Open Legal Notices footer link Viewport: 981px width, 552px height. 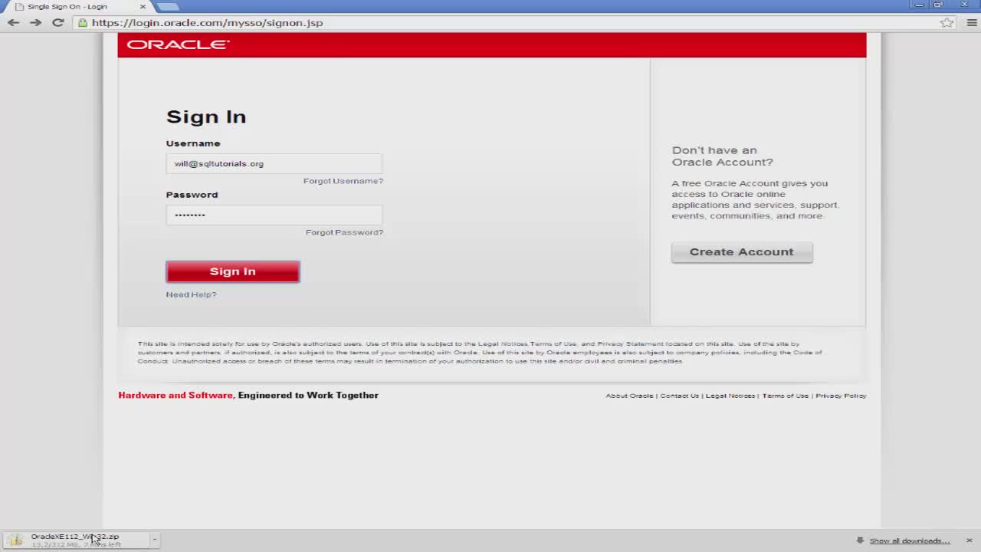[730, 396]
